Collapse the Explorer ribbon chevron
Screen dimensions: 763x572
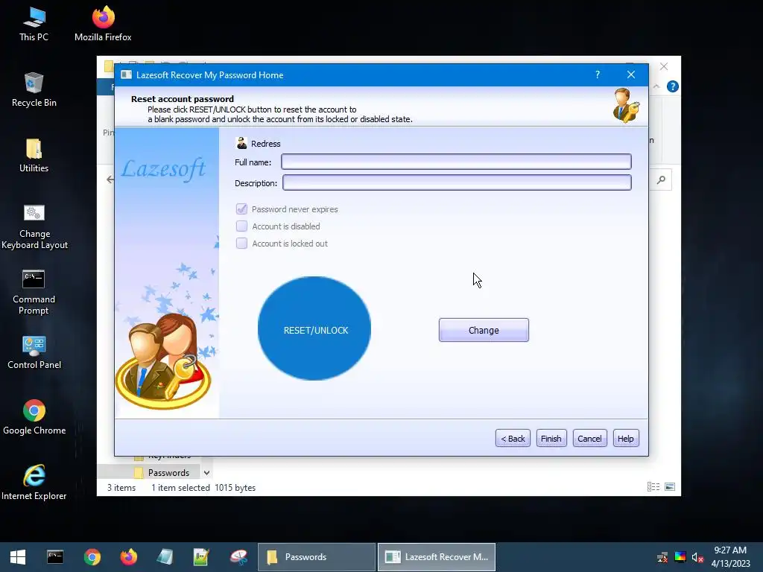(x=656, y=86)
